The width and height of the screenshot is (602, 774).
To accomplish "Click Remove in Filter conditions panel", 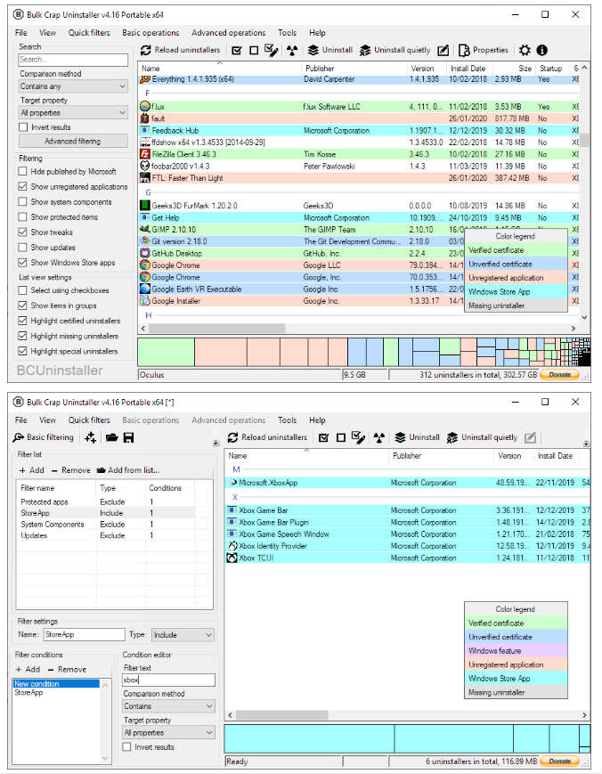I will 67,670.
